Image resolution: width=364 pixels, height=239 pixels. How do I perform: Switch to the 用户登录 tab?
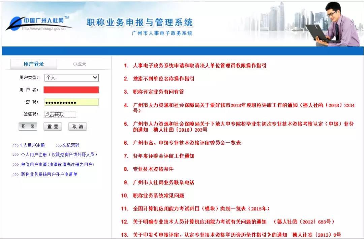pyautogui.click(x=34, y=64)
